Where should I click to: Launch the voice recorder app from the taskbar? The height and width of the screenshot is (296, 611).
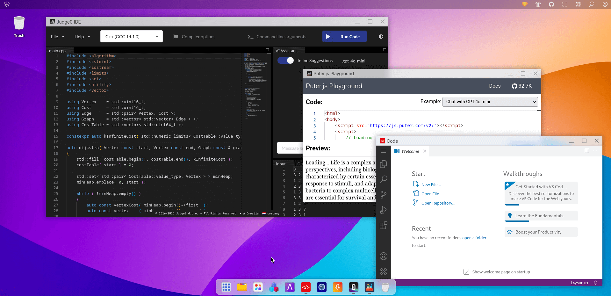(337, 287)
